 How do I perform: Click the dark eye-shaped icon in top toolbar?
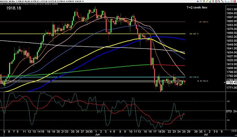(198, 1)
